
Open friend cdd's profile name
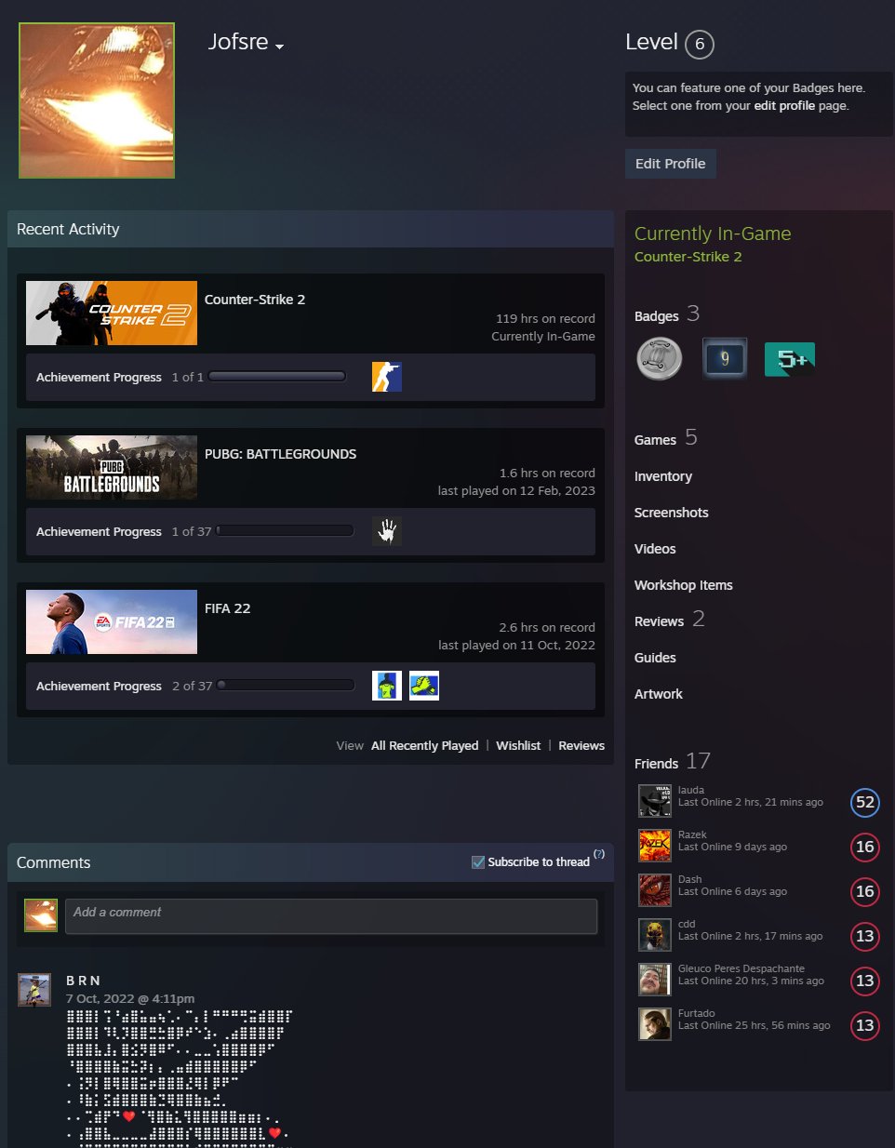point(687,924)
